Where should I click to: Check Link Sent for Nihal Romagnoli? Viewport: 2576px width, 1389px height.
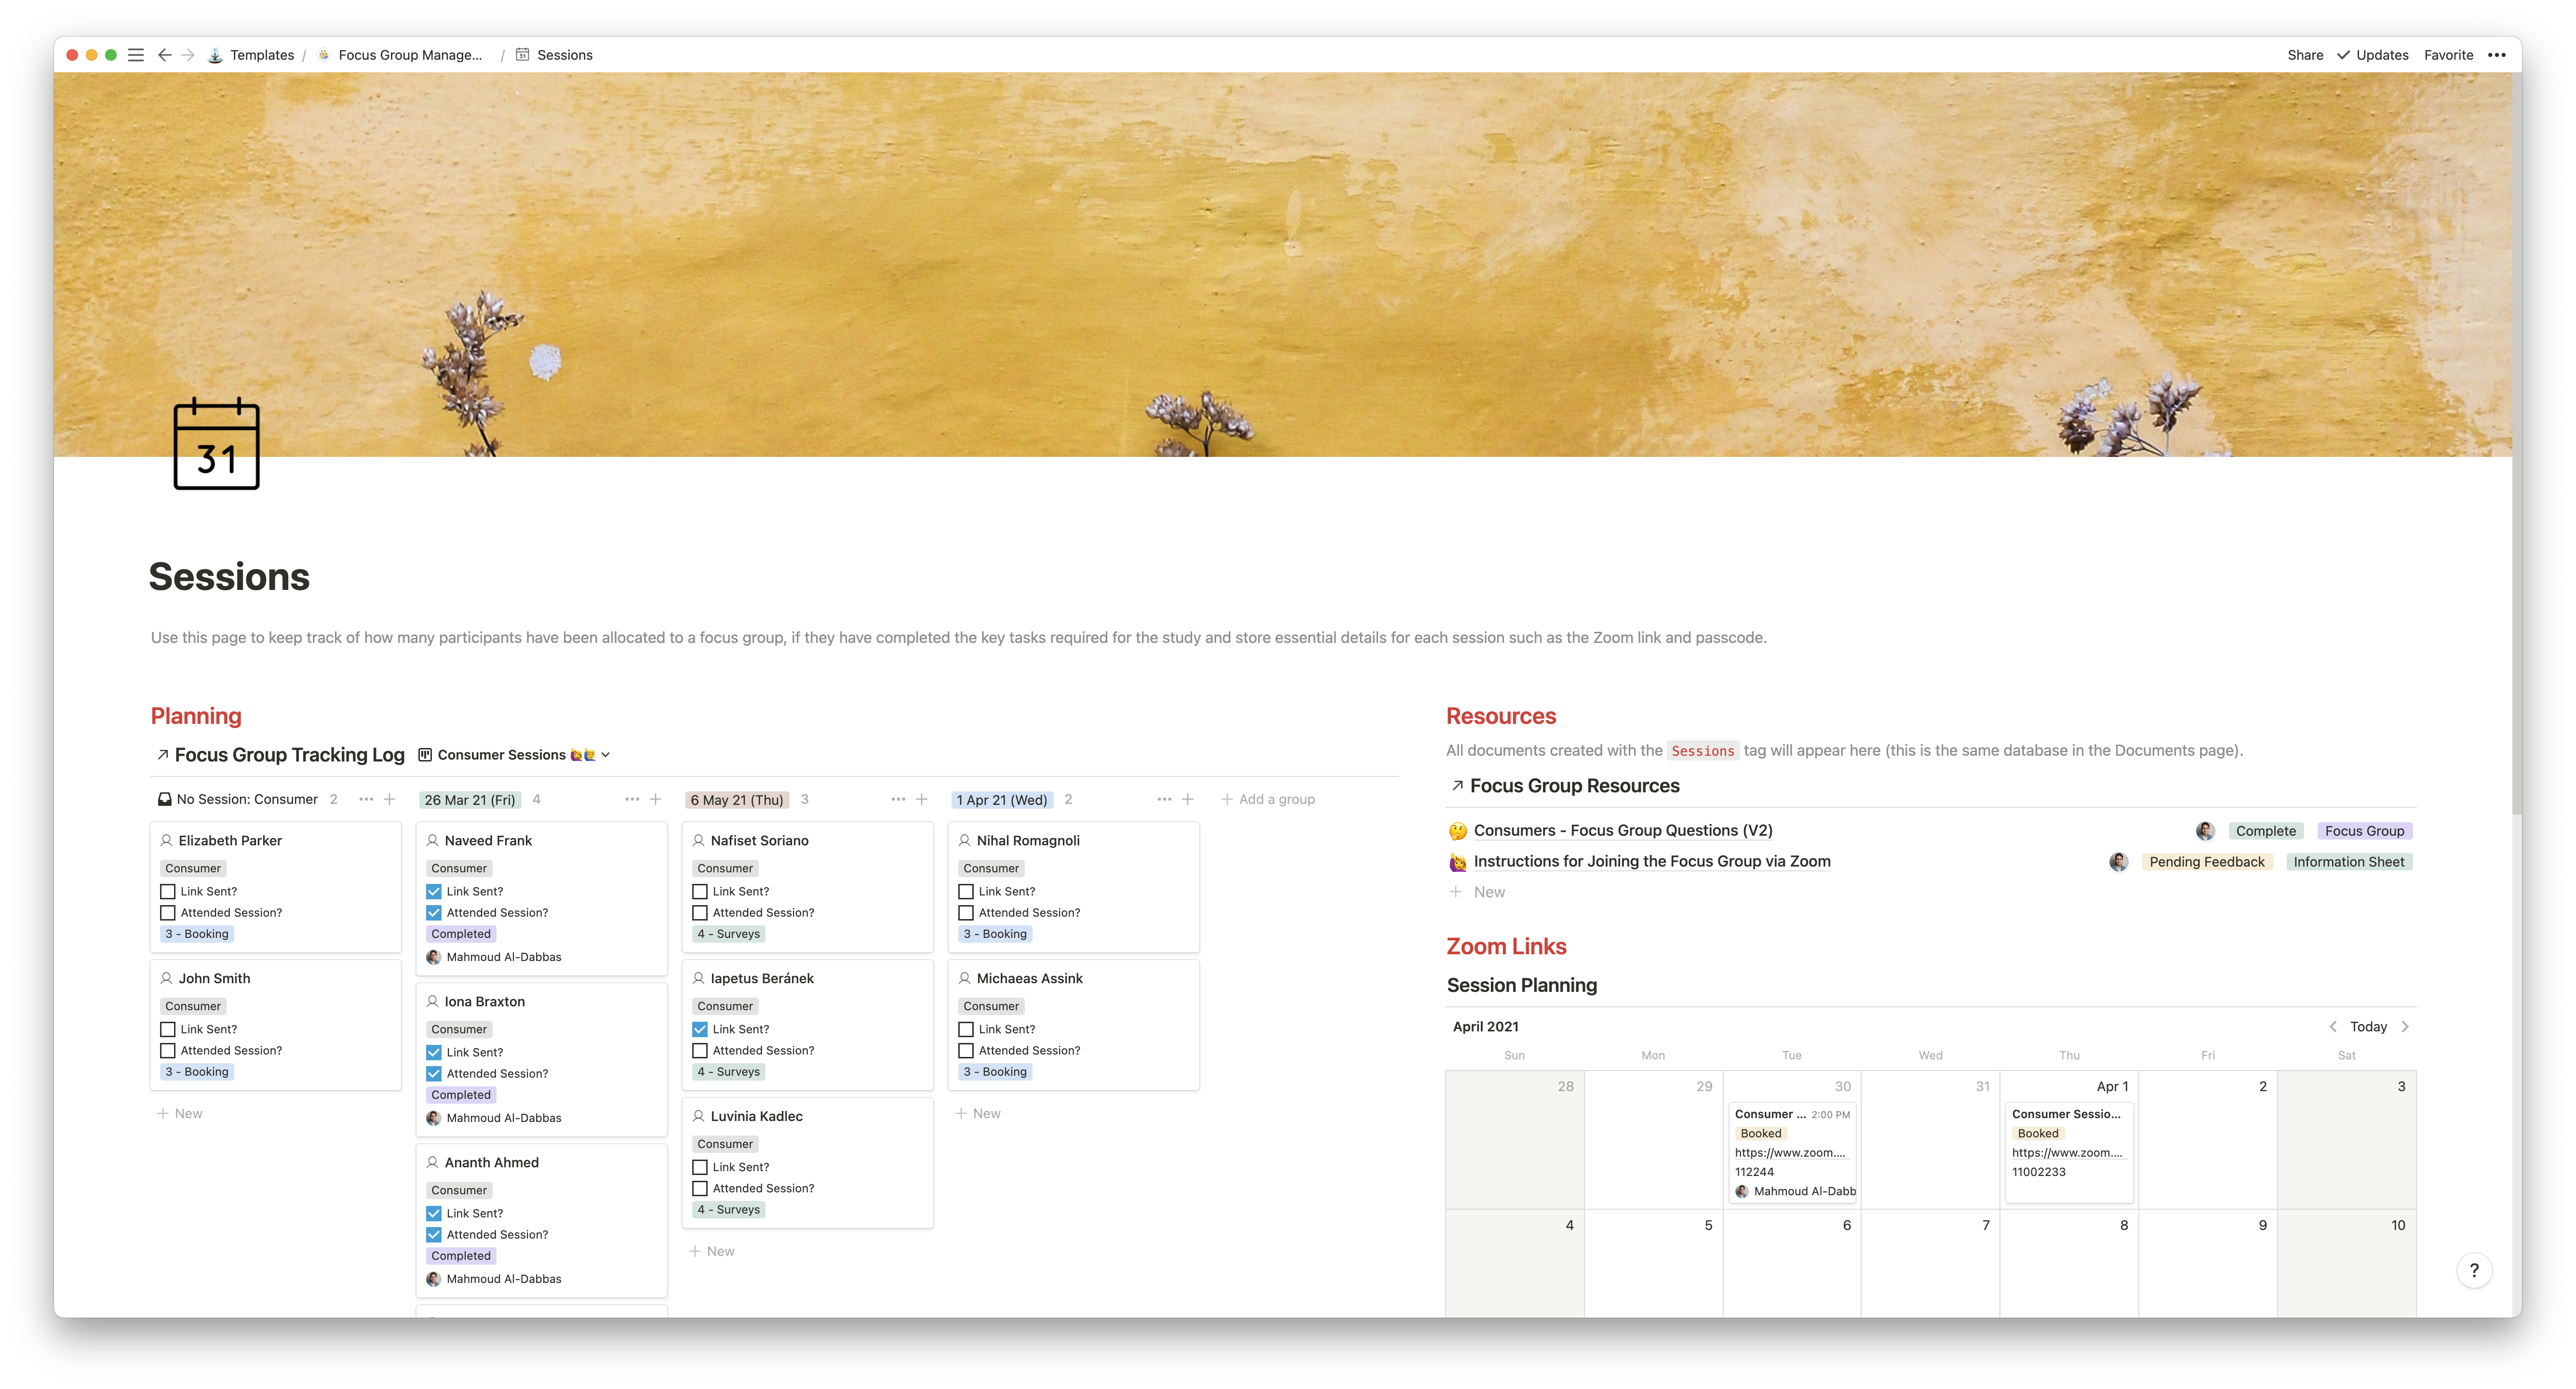point(966,891)
